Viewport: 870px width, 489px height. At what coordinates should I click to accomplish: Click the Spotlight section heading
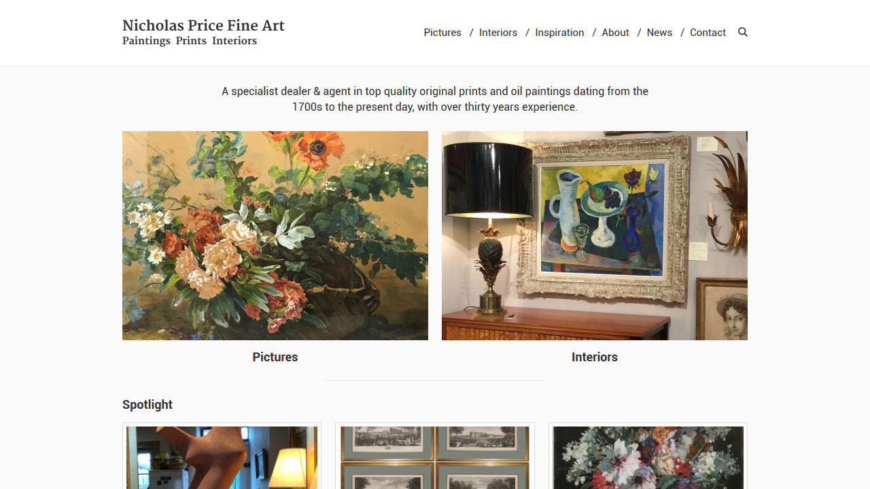point(147,405)
